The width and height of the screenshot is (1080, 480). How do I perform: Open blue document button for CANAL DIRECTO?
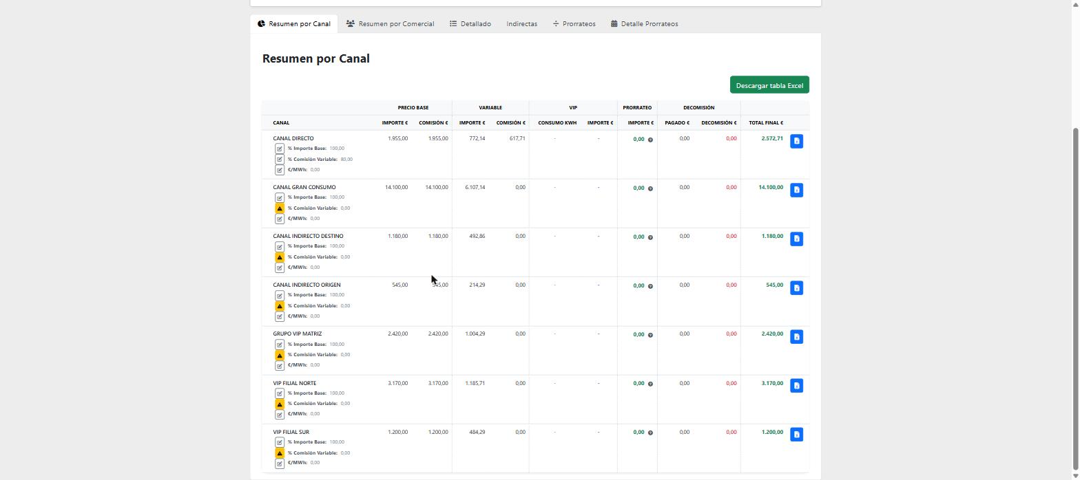pos(796,141)
